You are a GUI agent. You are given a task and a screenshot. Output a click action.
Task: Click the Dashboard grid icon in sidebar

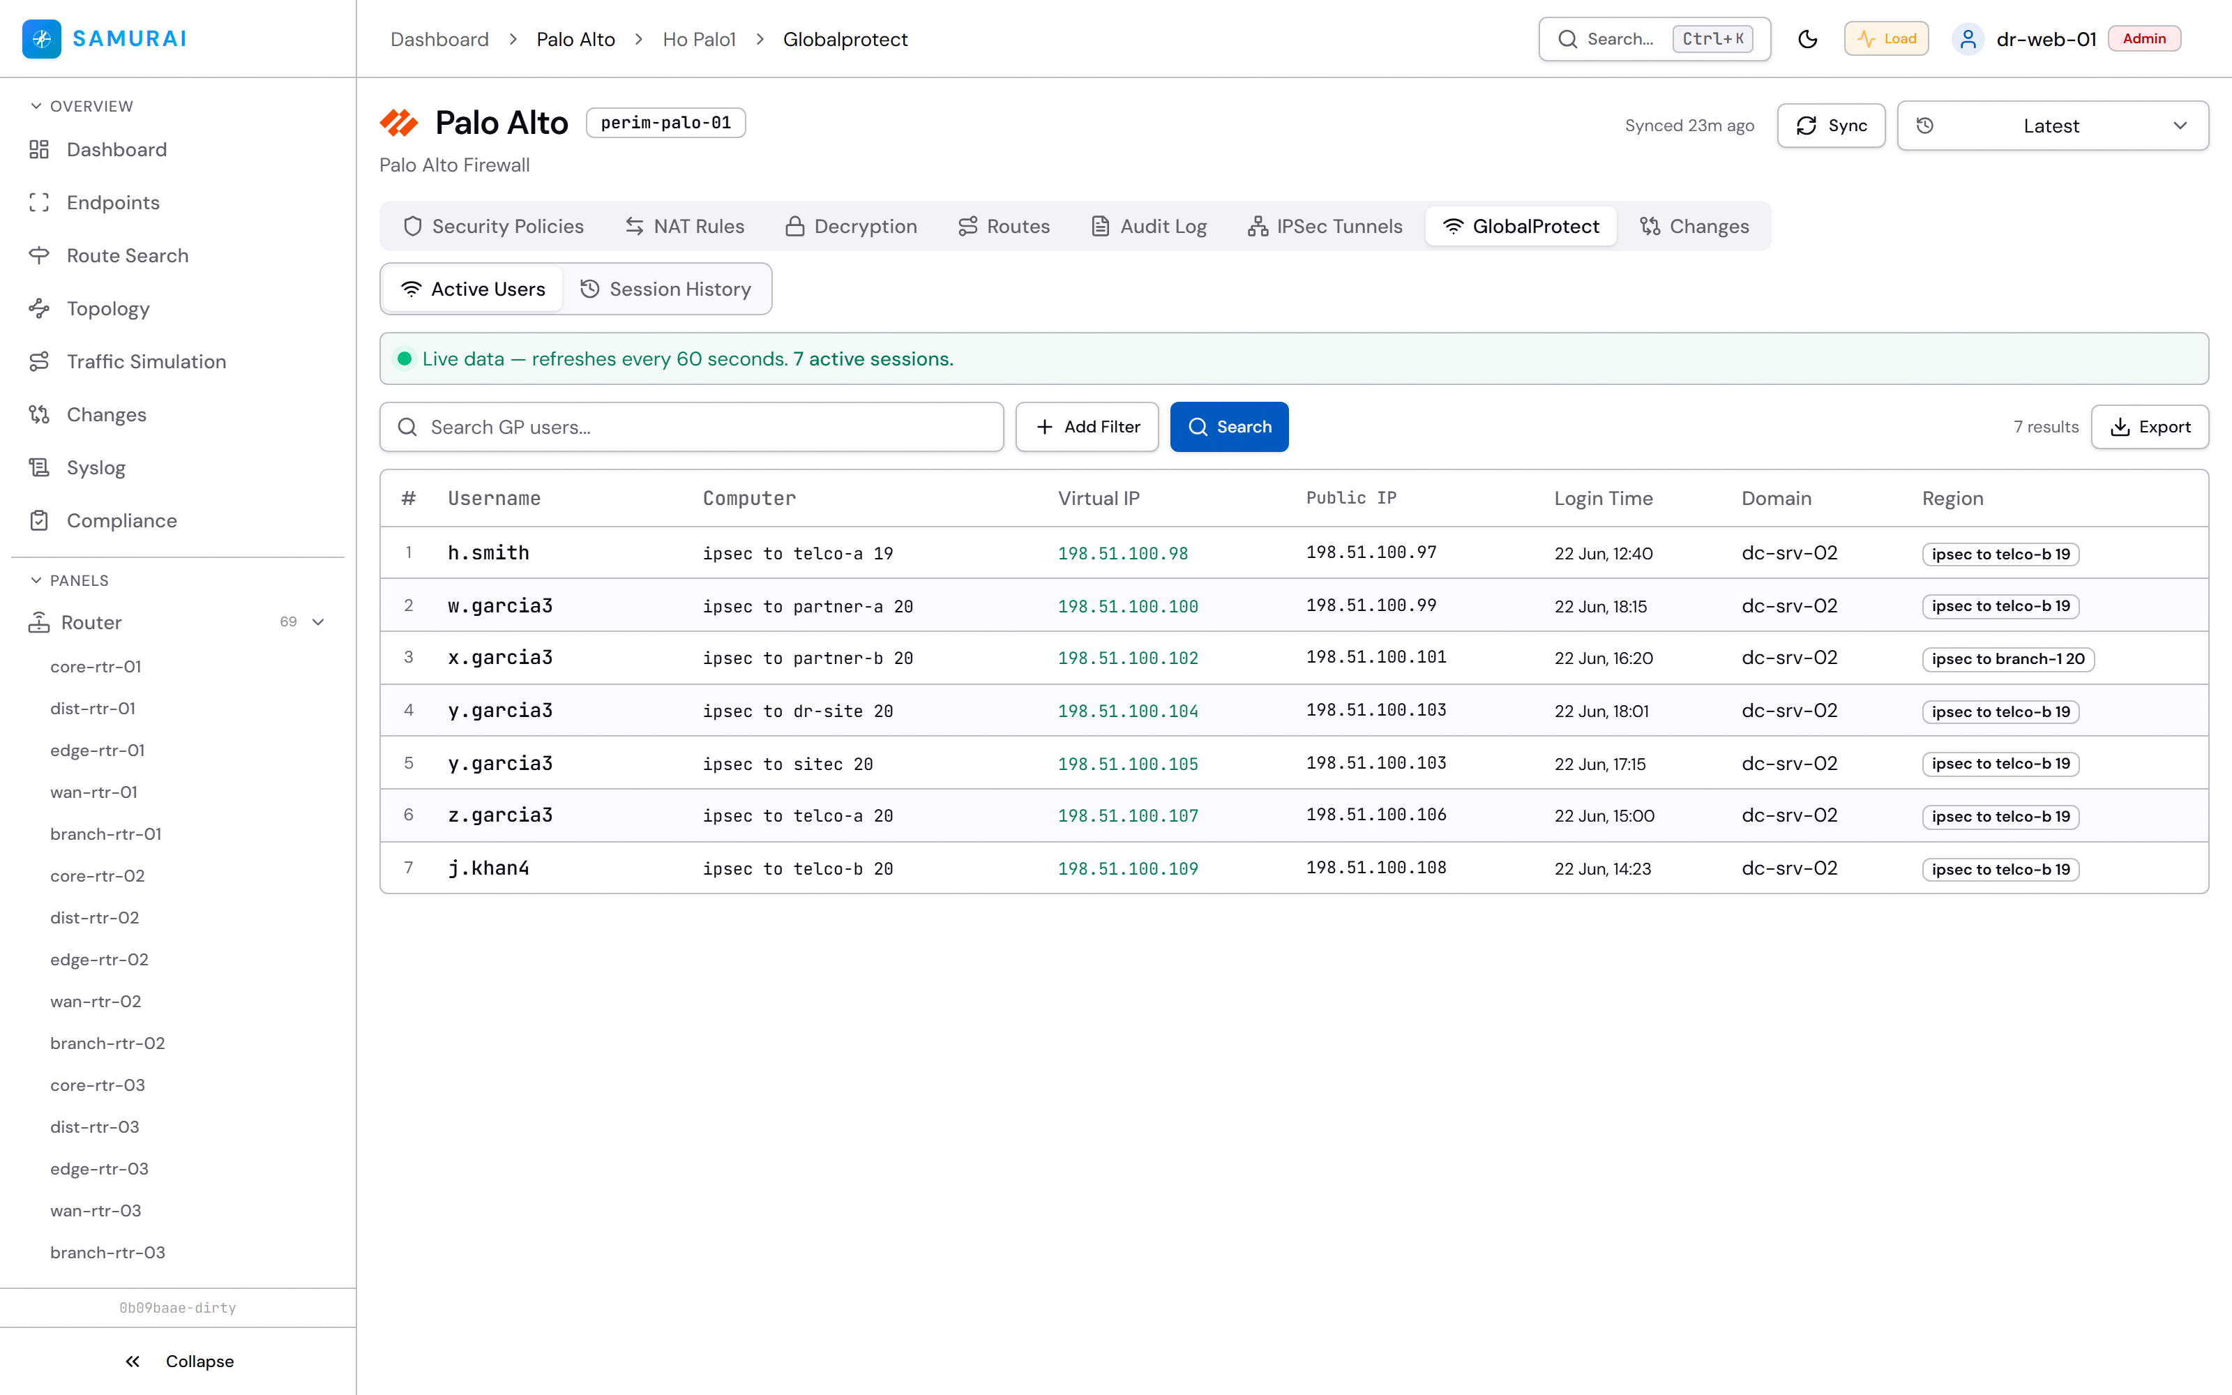[x=39, y=149]
